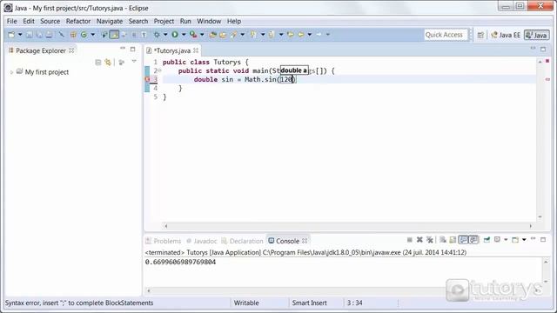Click the New Java Class icon
The image size is (557, 313).
coord(84,35)
